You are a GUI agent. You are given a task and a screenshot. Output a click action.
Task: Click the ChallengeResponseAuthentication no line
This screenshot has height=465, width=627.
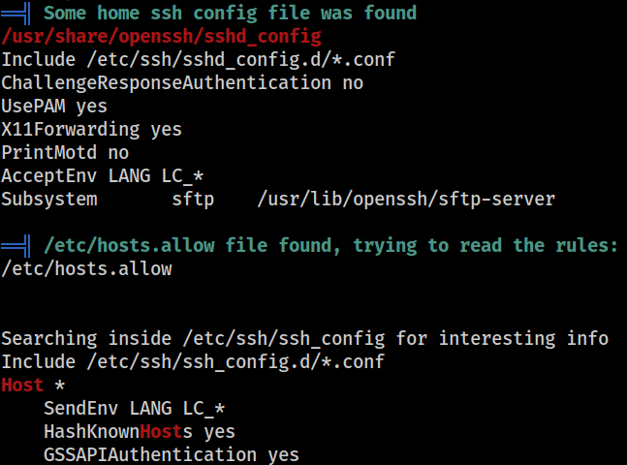[182, 83]
